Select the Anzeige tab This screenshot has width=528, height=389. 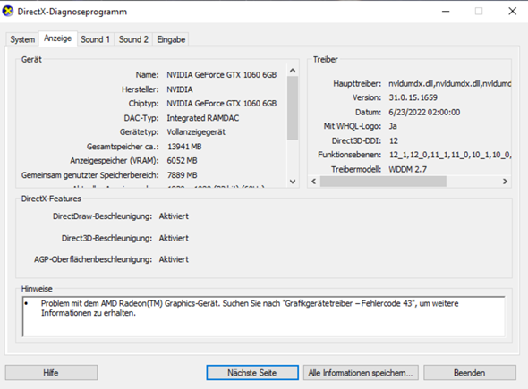click(58, 38)
